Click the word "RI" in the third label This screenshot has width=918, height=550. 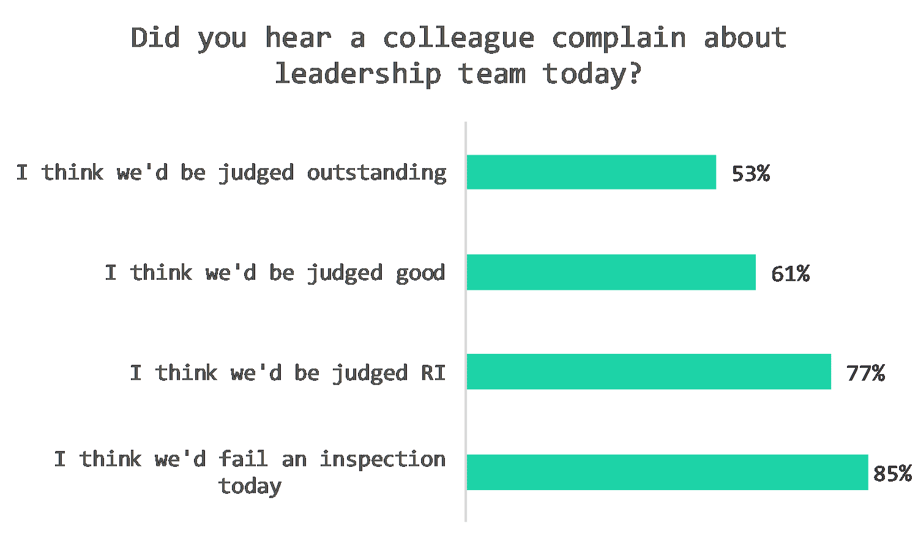433,373
